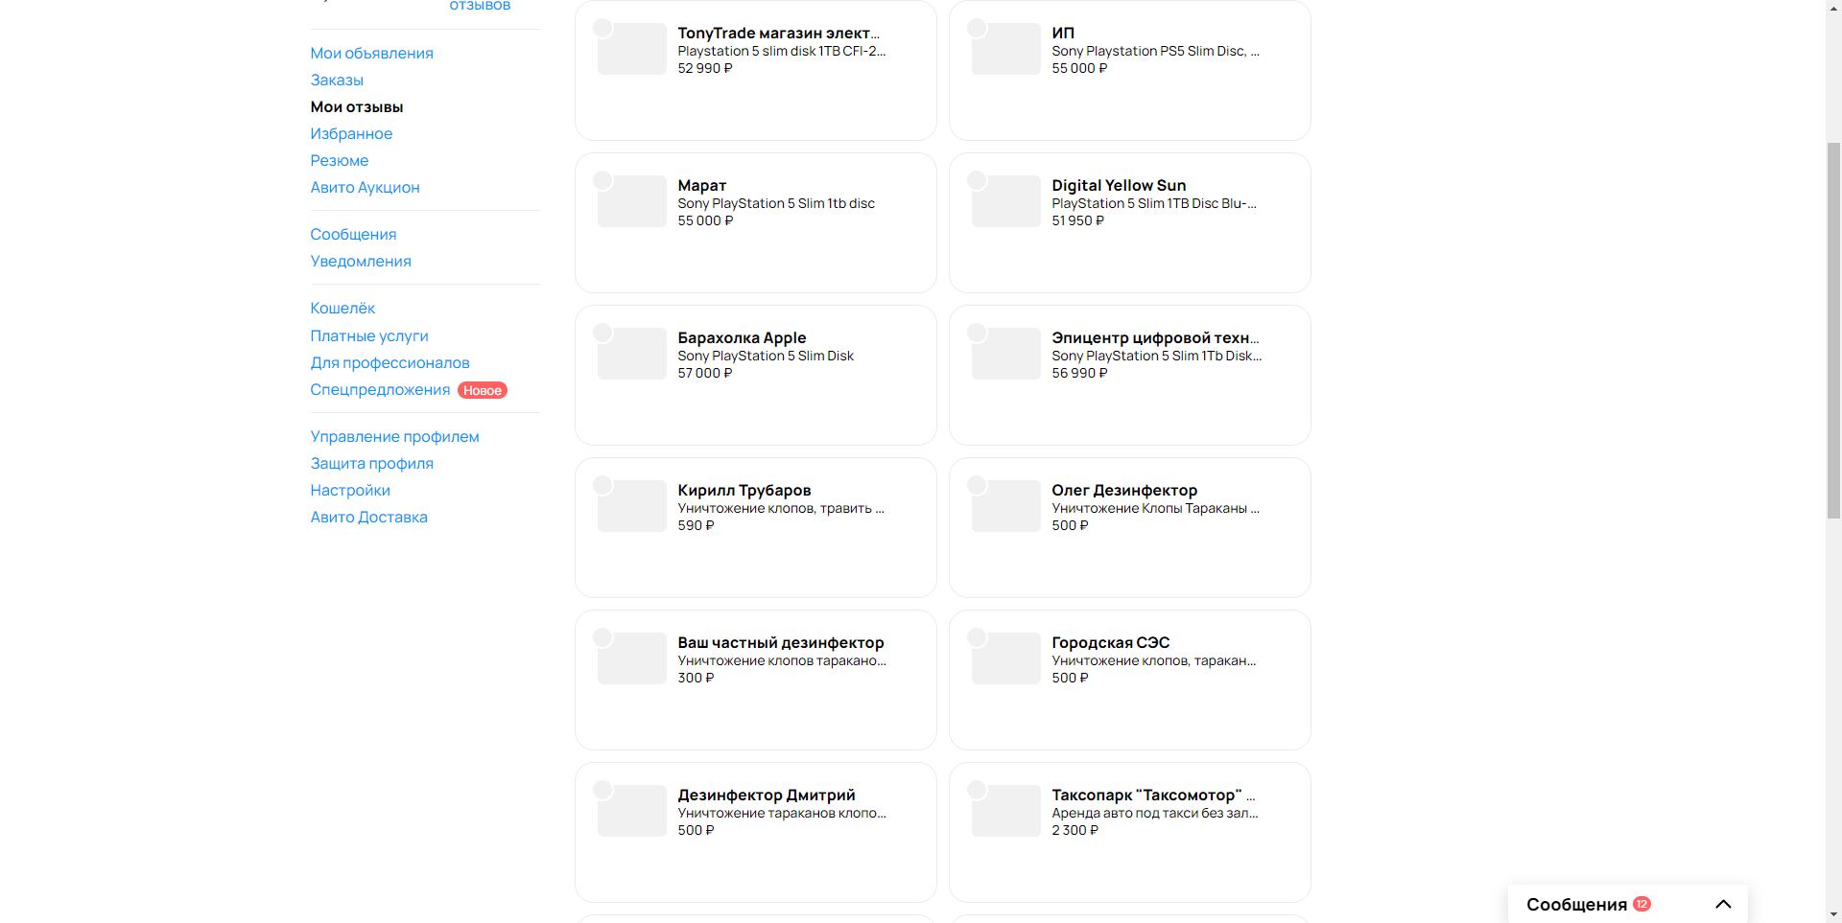This screenshot has height=923, width=1842.
Task: Open seller Городская СЭС
Action: [x=1111, y=643]
